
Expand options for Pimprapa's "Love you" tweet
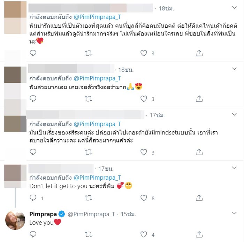coord(234,213)
